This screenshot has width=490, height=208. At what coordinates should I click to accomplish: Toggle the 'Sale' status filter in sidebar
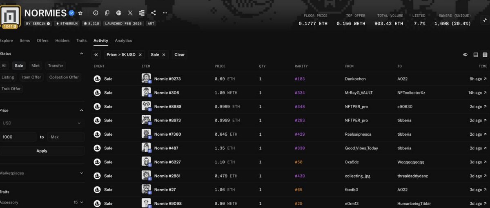click(19, 65)
